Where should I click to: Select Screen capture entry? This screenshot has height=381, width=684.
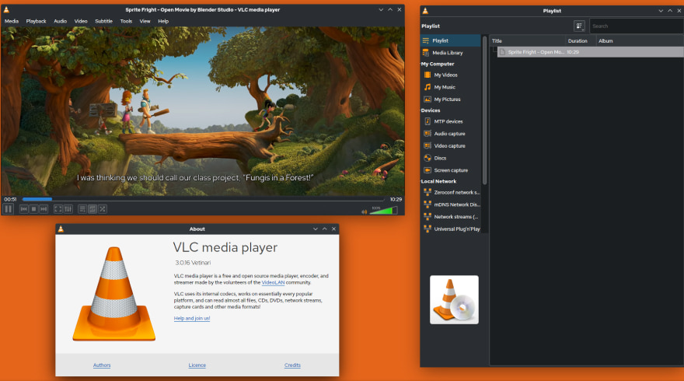click(451, 170)
